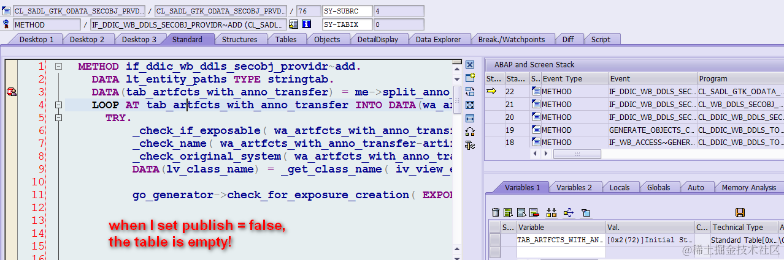This screenshot has height=260, width=784.
Task: Collapse the METHOD block at line 1
Action: click(58, 66)
